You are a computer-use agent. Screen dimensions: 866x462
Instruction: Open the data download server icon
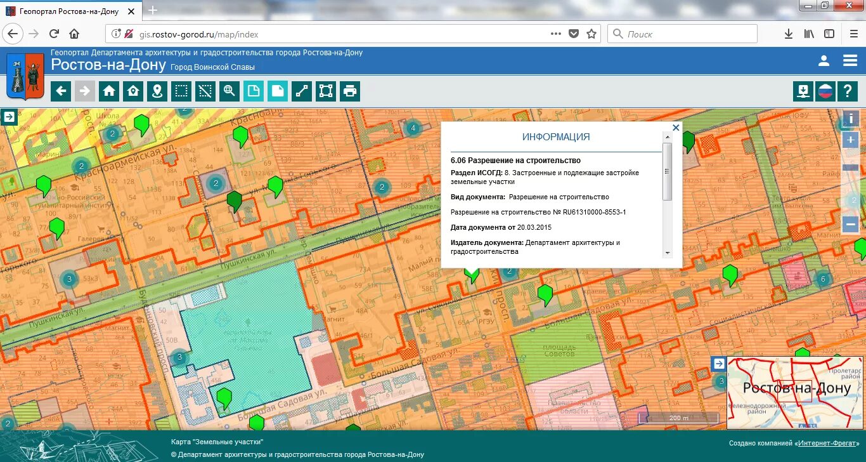tap(803, 91)
